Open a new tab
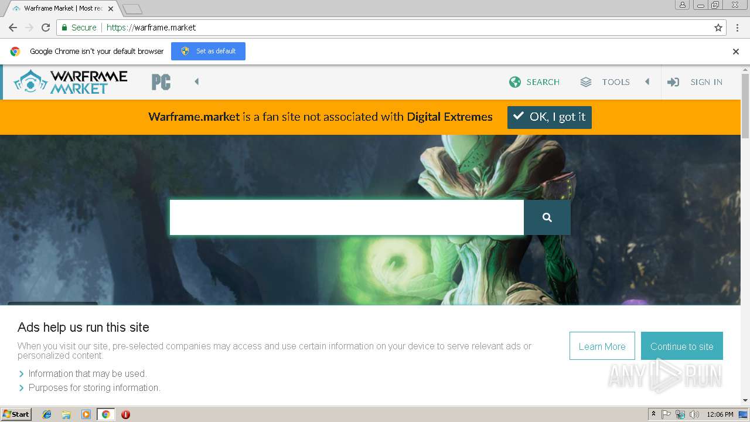Screen dimensions: 750x422 [x=132, y=9]
